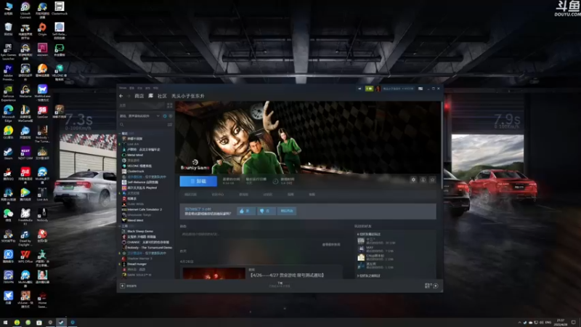Open Microsoft Edge desktop icon

click(8, 113)
